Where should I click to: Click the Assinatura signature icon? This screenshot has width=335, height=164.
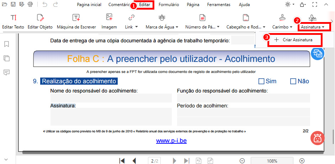point(312,18)
